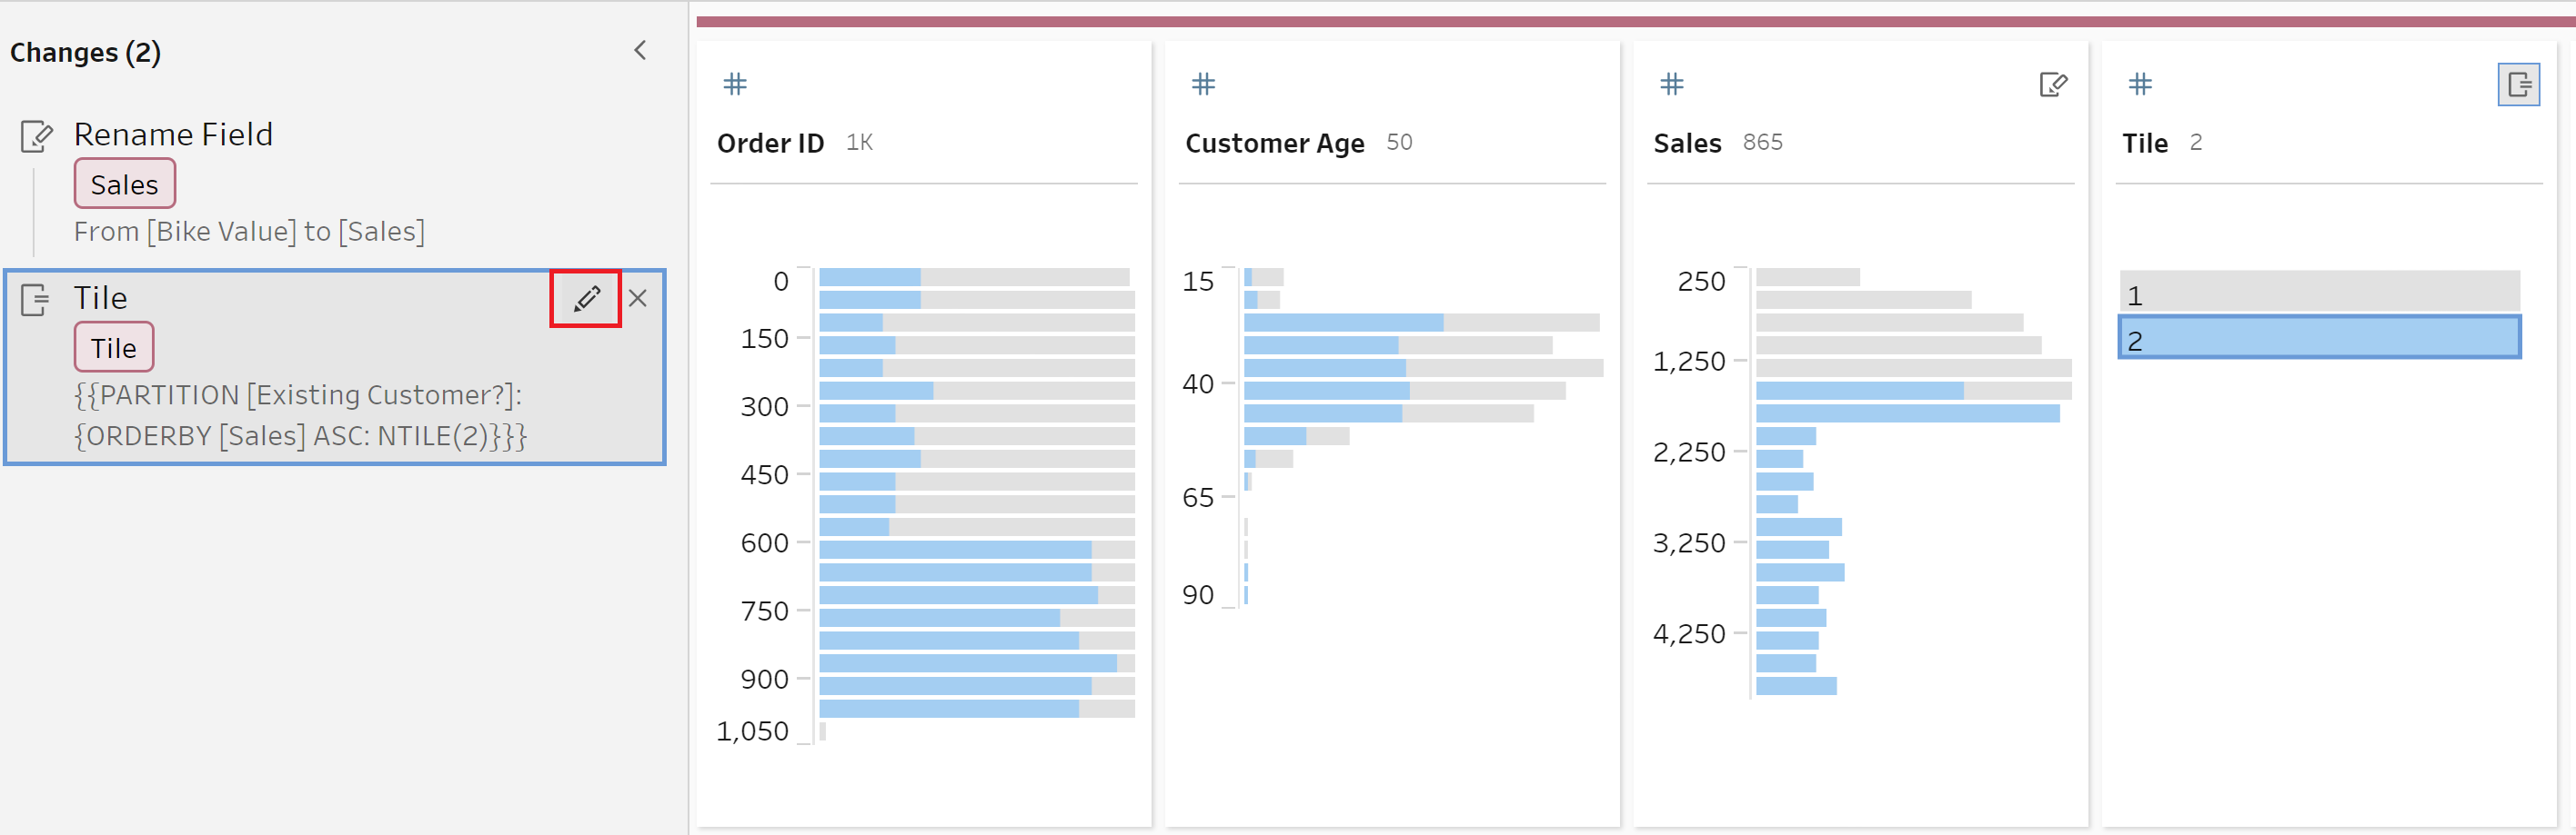Click the Tile column header name

(2145, 143)
